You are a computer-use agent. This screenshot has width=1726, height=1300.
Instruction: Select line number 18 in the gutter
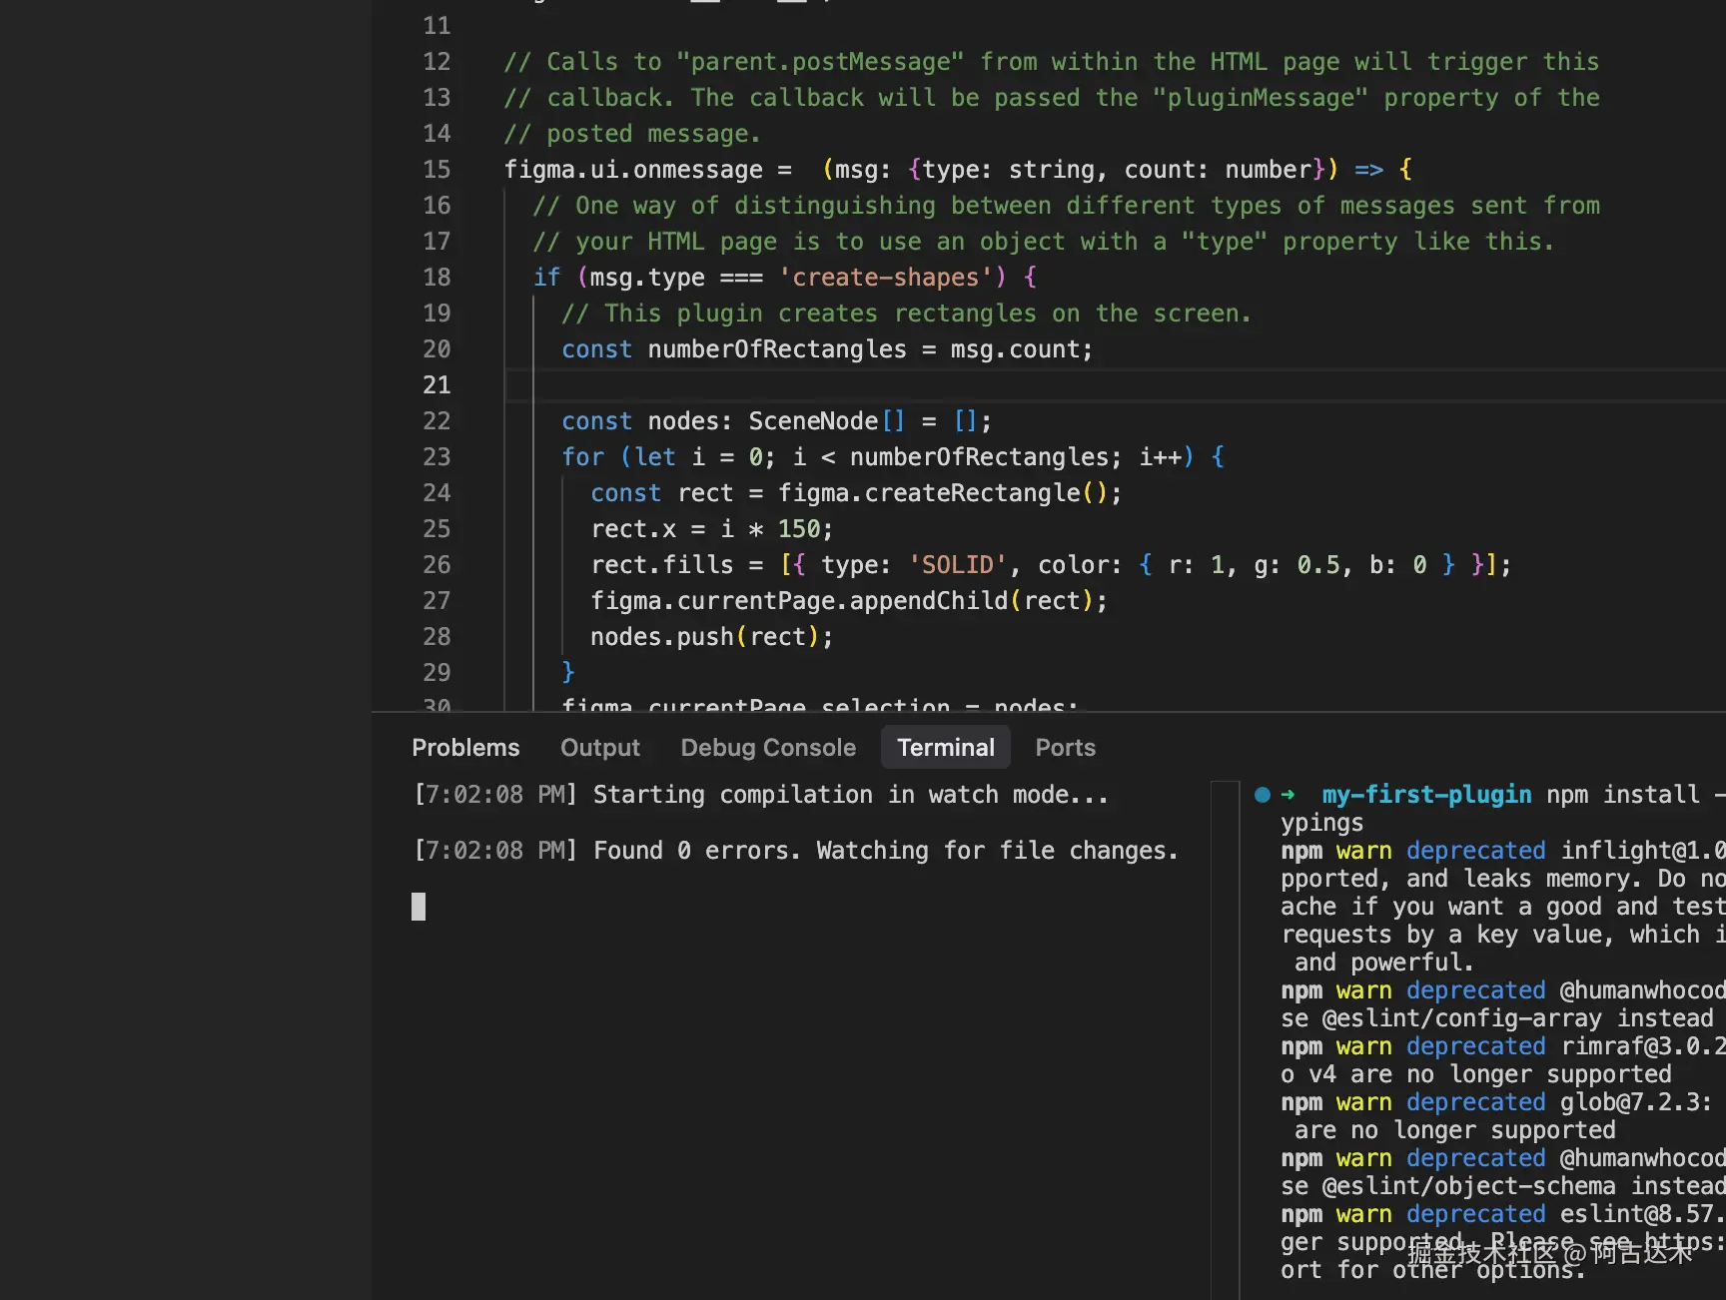point(436,278)
